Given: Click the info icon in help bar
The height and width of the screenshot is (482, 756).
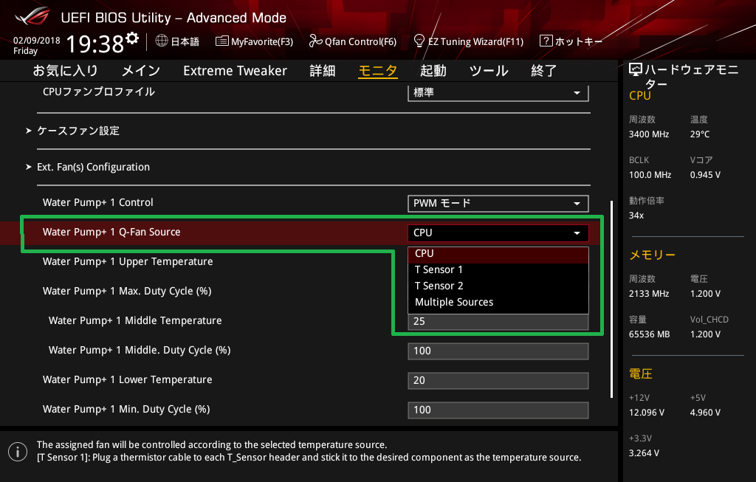Looking at the screenshot, I should pos(18,452).
